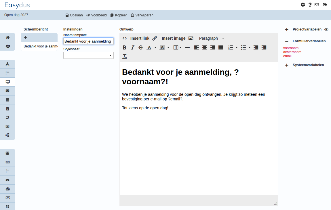
Task: Click Insert link in the editor
Action: pyautogui.click(x=144, y=39)
